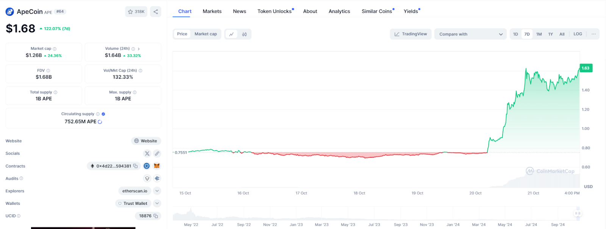Open the Analytics tab
Screen dimensions: 606x229
click(x=339, y=11)
